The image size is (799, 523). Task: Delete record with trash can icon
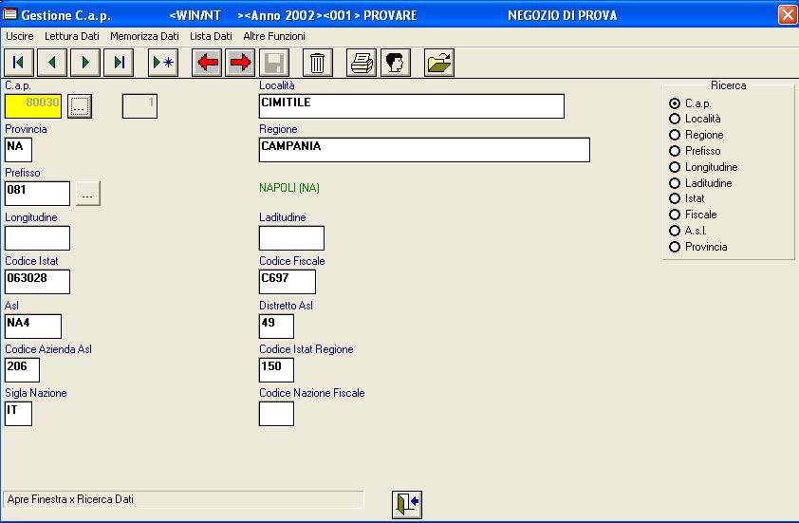(x=318, y=63)
